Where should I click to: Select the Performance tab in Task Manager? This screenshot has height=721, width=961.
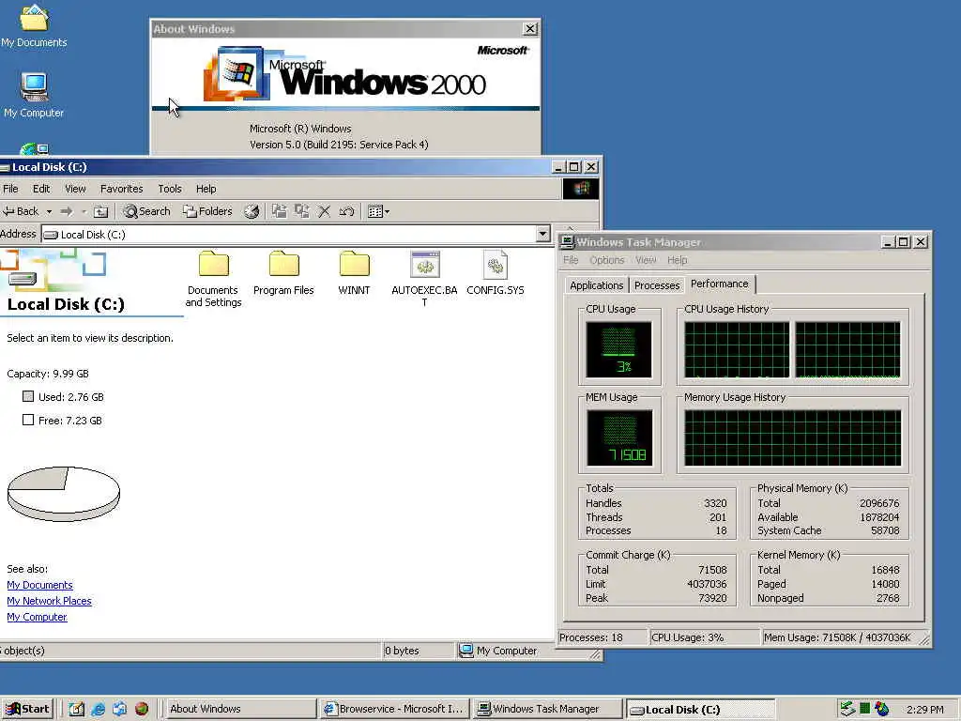(720, 284)
